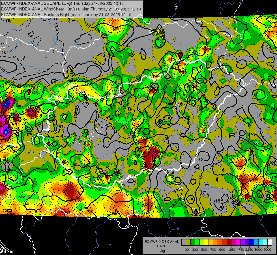Pick the cyan legend swatch

click(261, 243)
